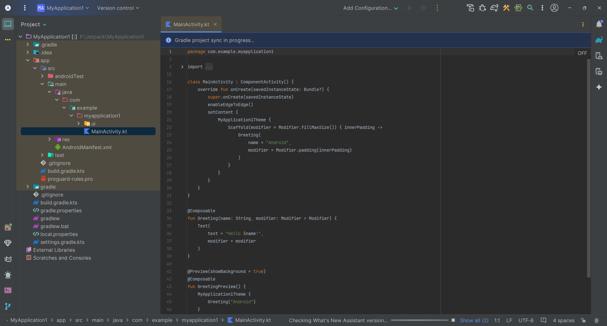
Task: Toggle the file read-only lock icon
Action: pyautogui.click(x=583, y=320)
